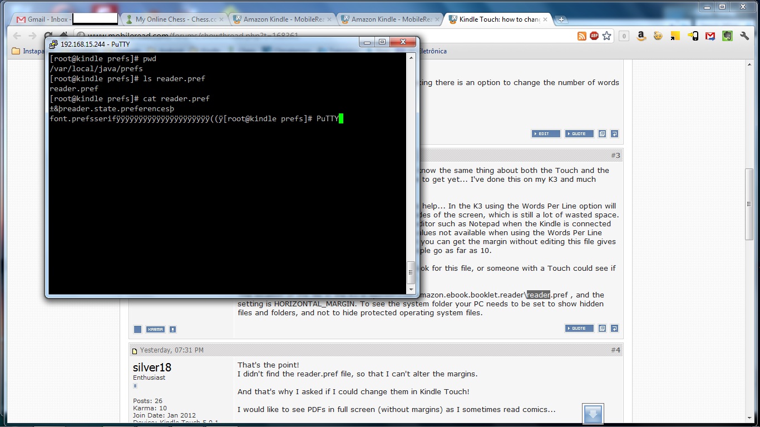Viewport: 760px width, 427px height.
Task: Close the My Online Chess tab
Action: click(x=221, y=19)
